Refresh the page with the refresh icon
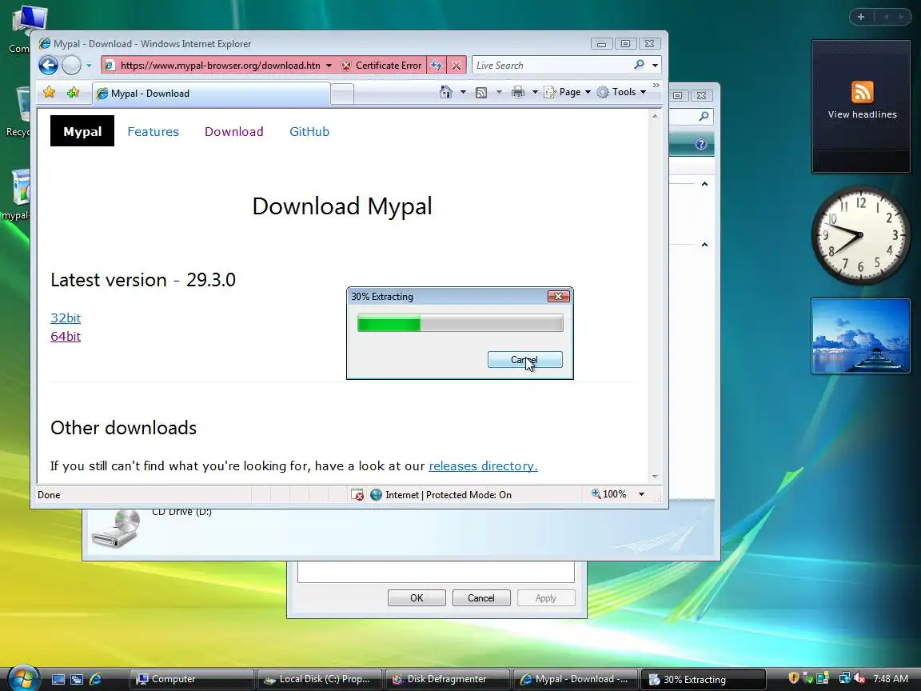The image size is (921, 691). point(437,66)
